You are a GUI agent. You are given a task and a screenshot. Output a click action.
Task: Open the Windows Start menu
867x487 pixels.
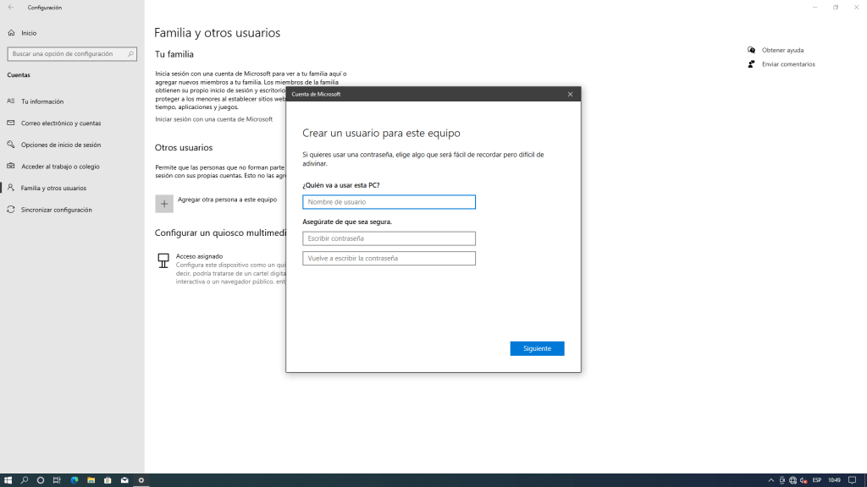[x=8, y=480]
